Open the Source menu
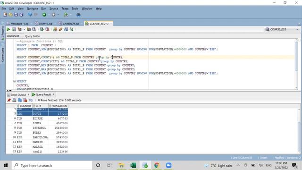 pos(54,8)
